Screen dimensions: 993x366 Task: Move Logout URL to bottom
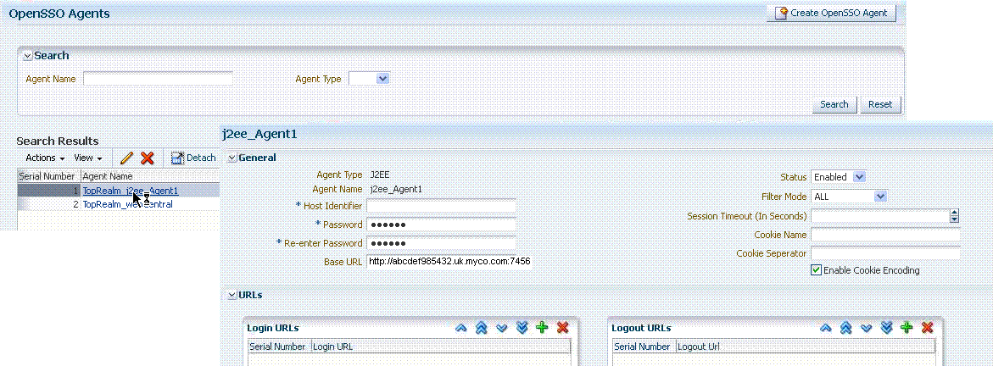[x=887, y=328]
